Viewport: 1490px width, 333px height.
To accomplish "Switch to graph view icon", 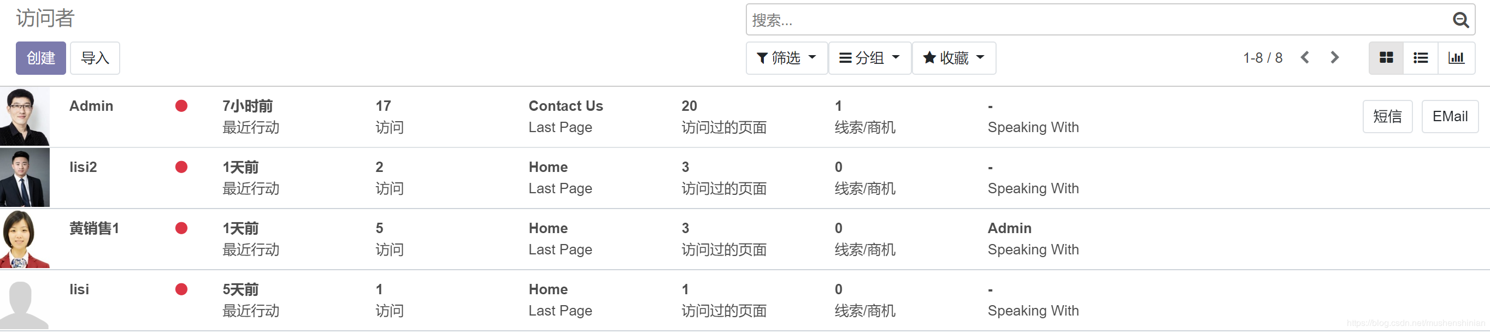I will [1456, 58].
